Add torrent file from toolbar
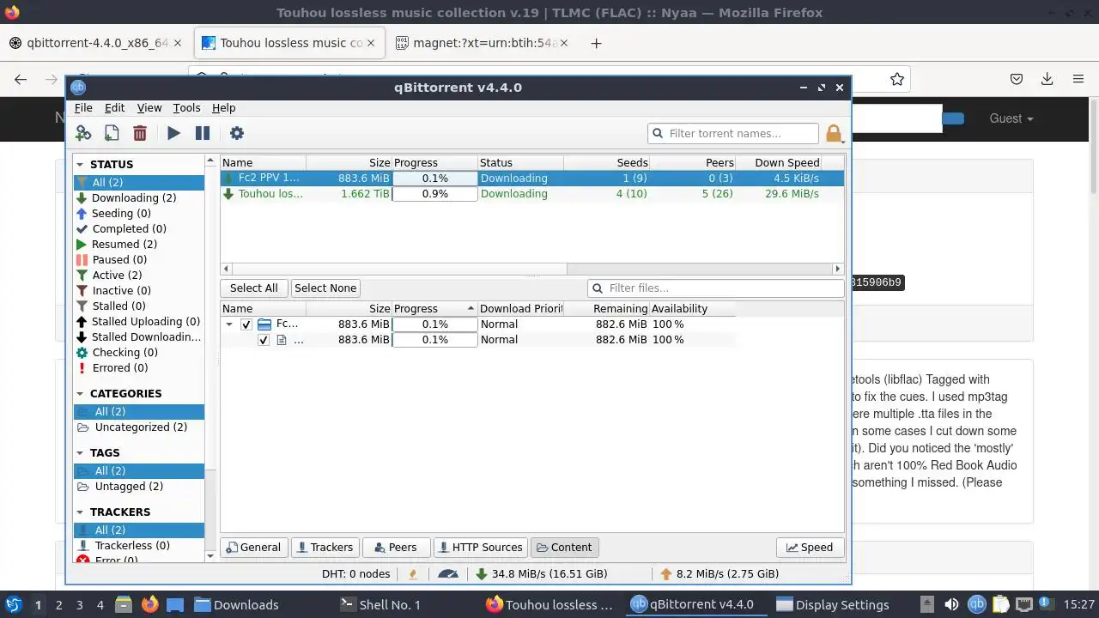 (112, 133)
